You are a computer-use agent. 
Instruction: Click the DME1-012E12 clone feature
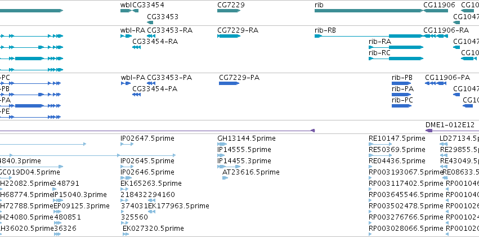[452, 131]
